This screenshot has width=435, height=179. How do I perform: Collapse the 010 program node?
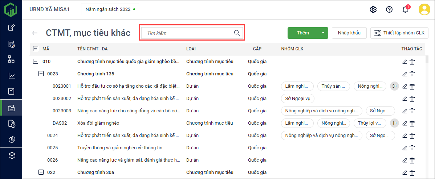click(x=36, y=62)
